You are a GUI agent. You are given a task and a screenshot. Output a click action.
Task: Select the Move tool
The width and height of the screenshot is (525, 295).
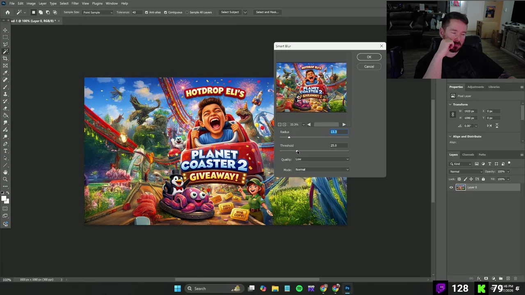click(x=5, y=30)
